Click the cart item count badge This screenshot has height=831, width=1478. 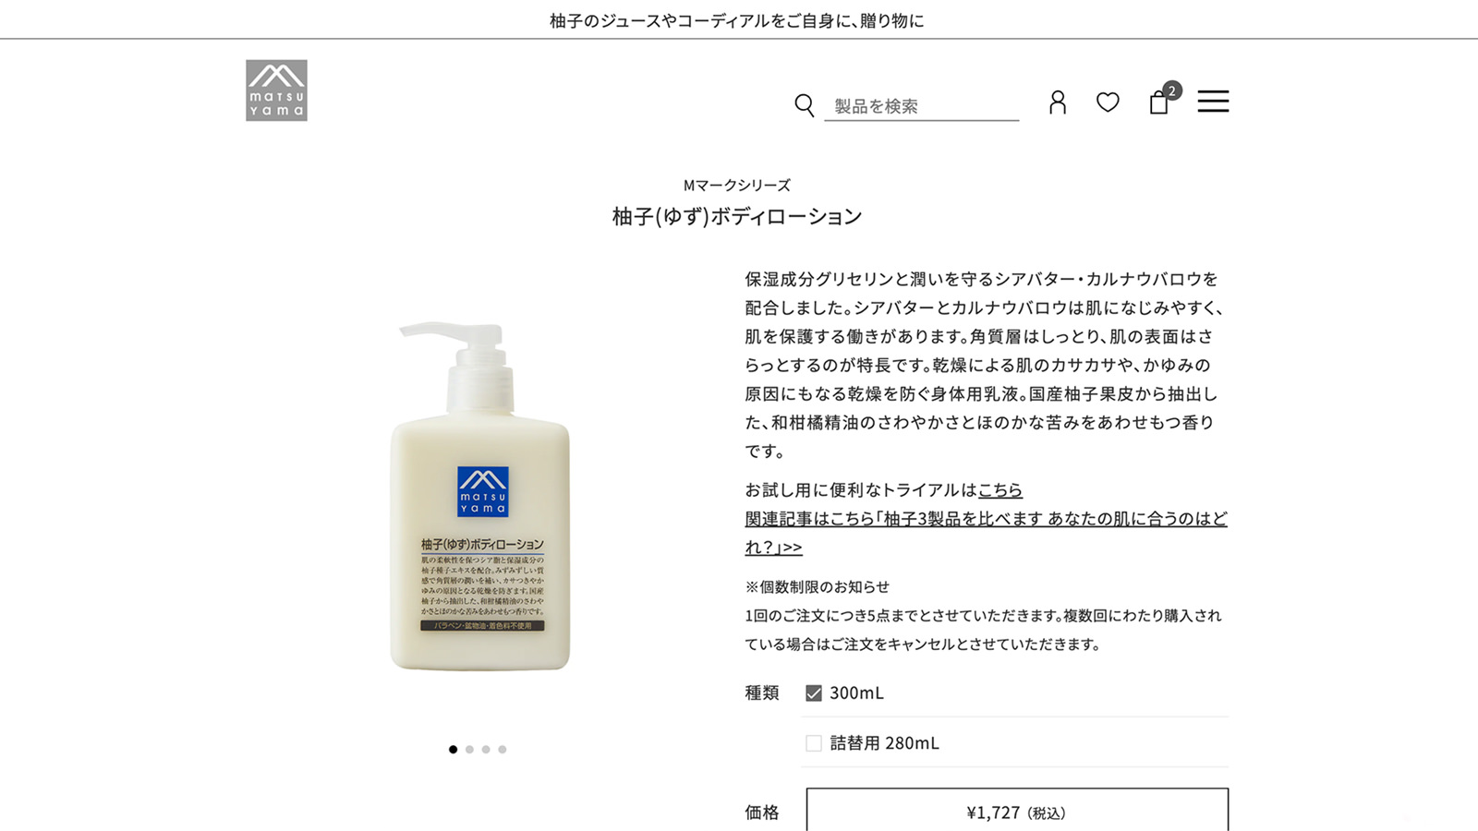point(1172,90)
